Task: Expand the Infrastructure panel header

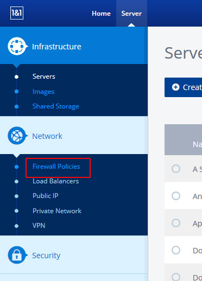Action: (74, 45)
